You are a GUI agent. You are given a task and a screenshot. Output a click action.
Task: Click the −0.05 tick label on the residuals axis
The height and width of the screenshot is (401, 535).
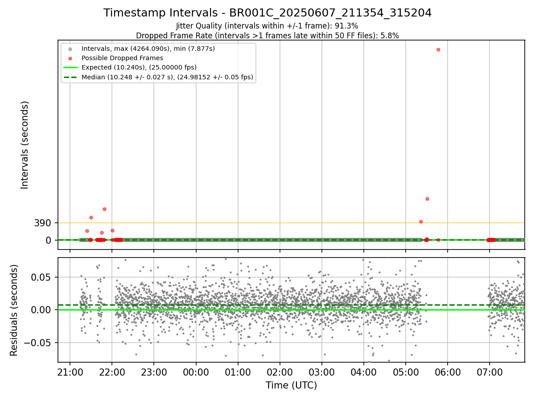click(x=37, y=343)
